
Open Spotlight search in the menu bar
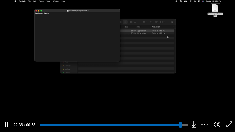[195, 1]
